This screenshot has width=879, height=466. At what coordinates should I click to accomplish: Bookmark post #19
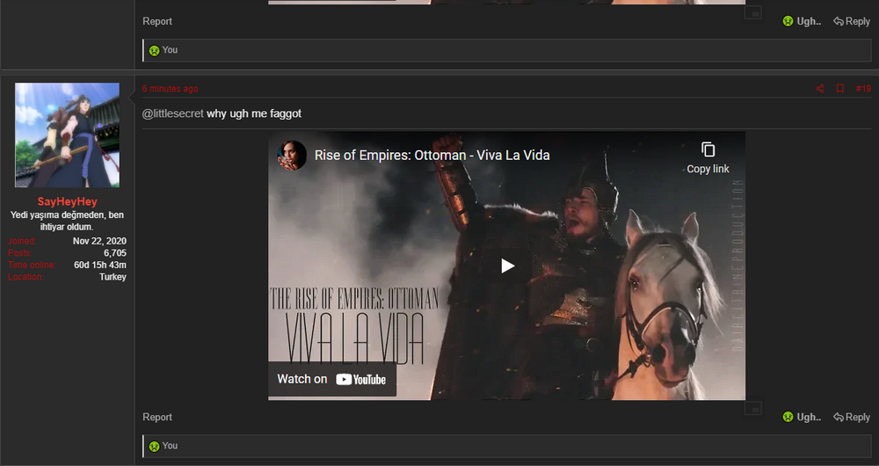[839, 89]
